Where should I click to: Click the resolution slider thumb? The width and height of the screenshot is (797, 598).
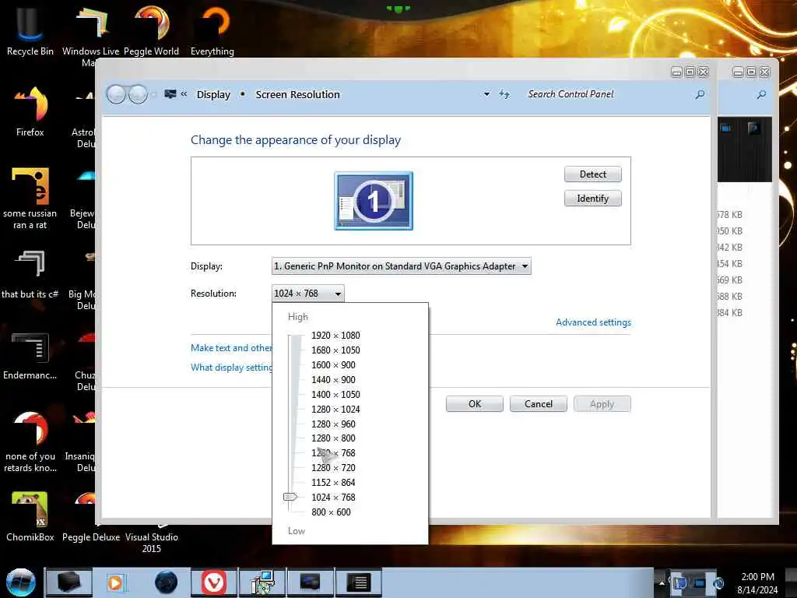coord(290,497)
